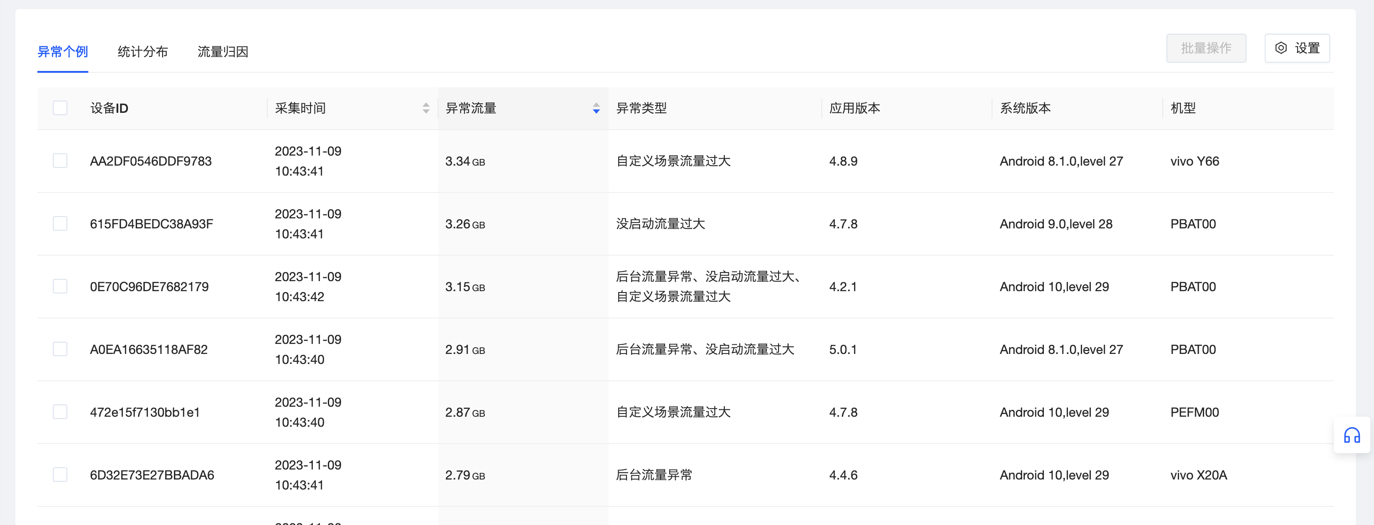Sort by 采集时间 column arrows
The width and height of the screenshot is (1374, 525).
click(x=426, y=108)
